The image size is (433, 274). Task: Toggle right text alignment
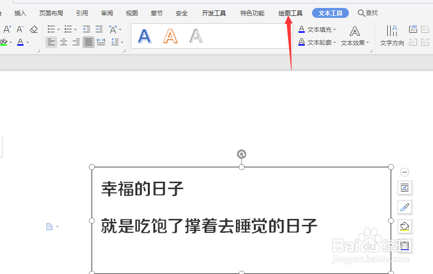pos(76,42)
